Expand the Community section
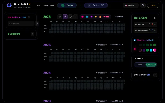Screen dimensions: 165x103 point(155,75)
